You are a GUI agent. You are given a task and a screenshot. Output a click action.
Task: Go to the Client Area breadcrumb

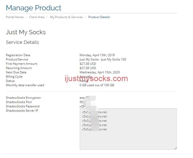pos(37,17)
